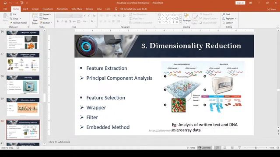Click the Sign in button
The width and height of the screenshot is (280, 157).
click(240, 3)
